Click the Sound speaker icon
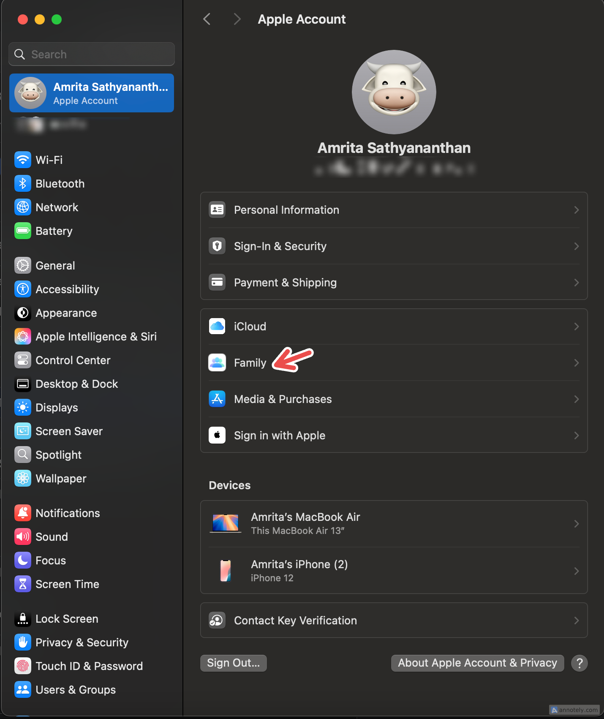Image resolution: width=604 pixels, height=719 pixels. point(23,537)
